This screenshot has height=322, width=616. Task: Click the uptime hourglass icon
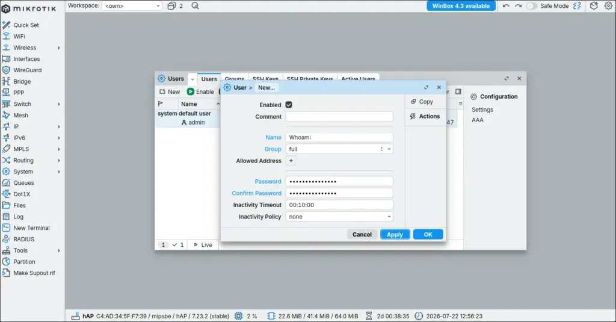[369, 316]
